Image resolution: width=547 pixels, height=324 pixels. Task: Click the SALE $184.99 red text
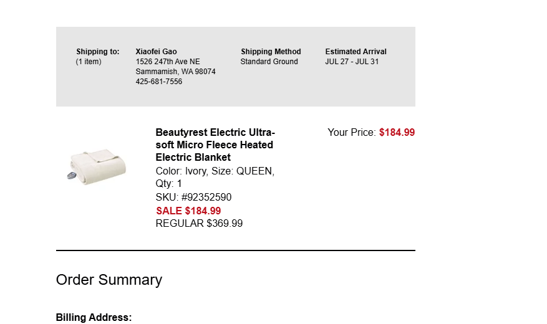(188, 211)
